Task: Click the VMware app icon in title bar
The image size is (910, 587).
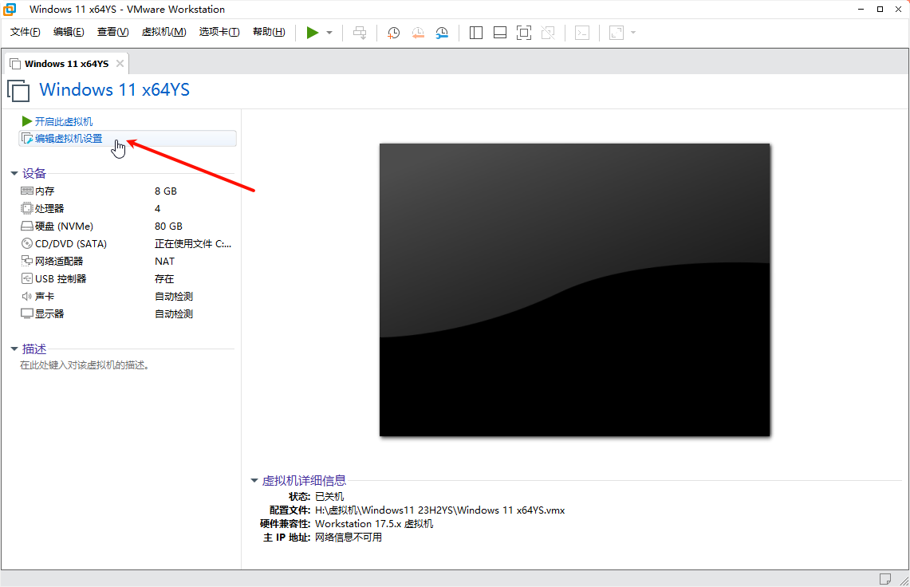Action: click(10, 10)
